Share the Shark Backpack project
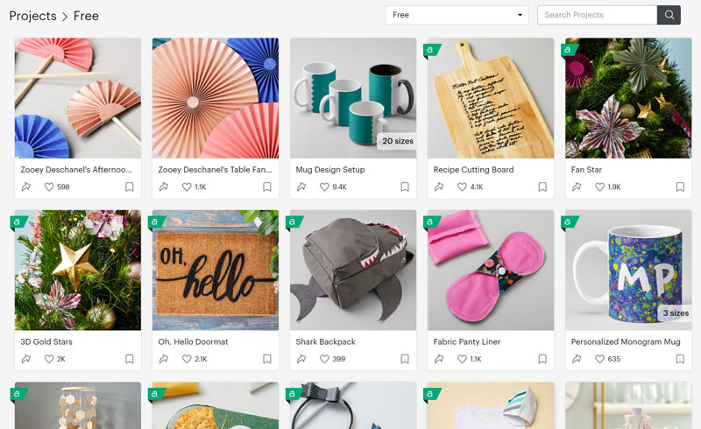 tap(301, 359)
